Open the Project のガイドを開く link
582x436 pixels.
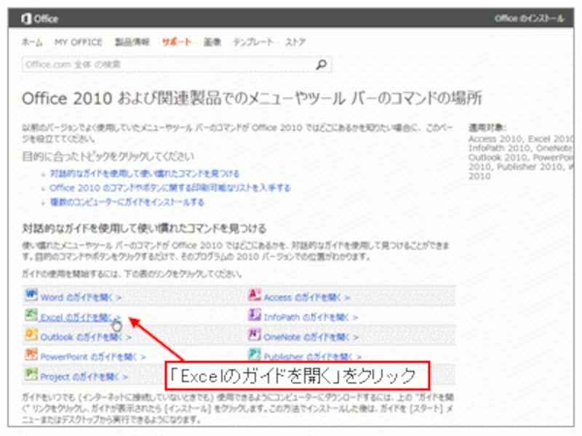pyautogui.click(x=84, y=376)
